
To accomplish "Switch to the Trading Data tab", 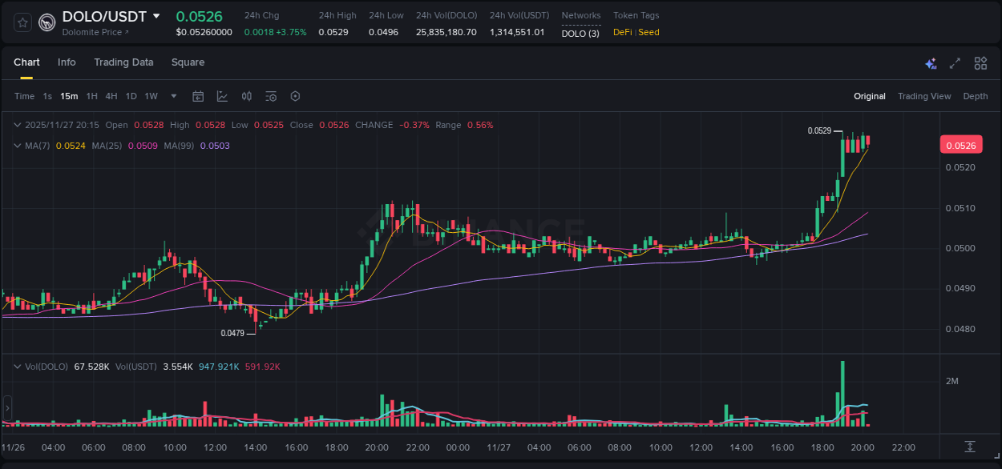I will pyautogui.click(x=123, y=62).
